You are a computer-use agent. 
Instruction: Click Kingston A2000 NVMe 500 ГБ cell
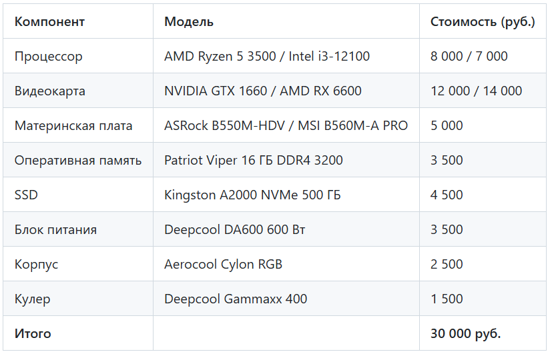click(252, 195)
